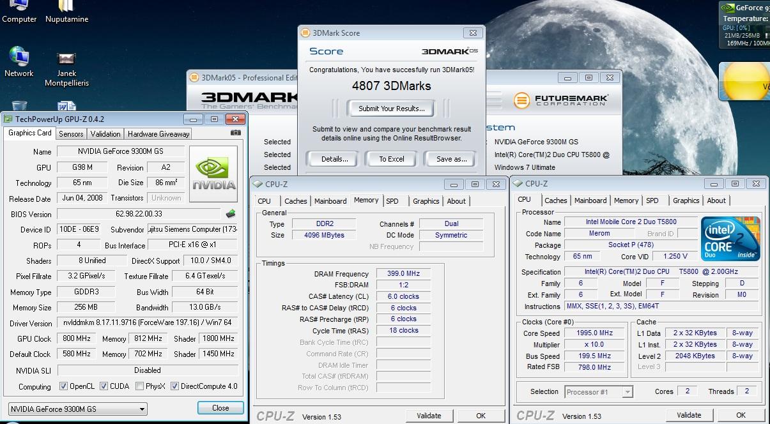Click OK in CPU-Z Memory window
Image resolution: width=770 pixels, height=424 pixels.
(x=481, y=416)
